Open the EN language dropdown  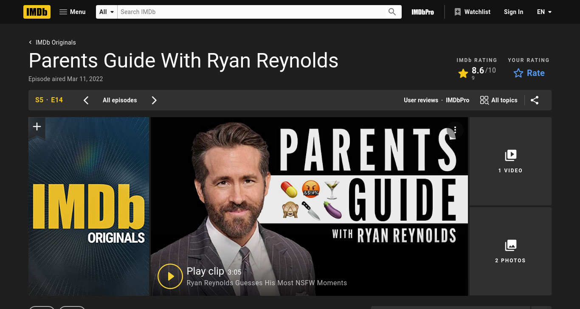point(544,12)
